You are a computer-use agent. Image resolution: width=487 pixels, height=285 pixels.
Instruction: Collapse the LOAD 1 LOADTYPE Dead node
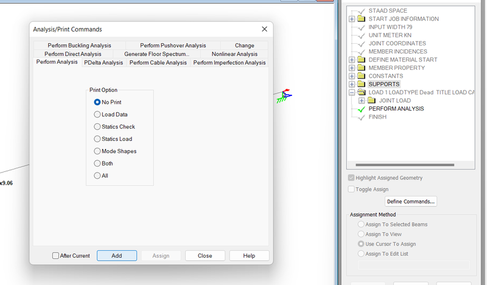352,92
